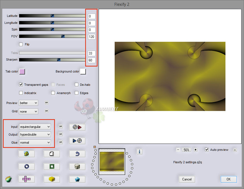Click the caret button beside Auto preview
This screenshot has width=244, height=189.
[235, 150]
